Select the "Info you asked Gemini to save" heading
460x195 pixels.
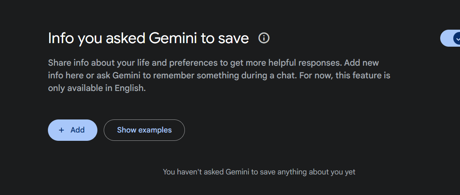[148, 38]
